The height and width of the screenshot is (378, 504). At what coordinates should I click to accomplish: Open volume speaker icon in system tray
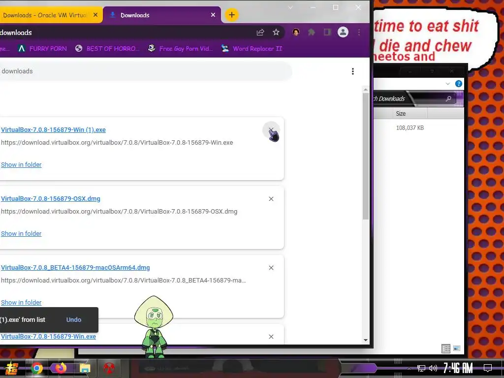pos(433,368)
